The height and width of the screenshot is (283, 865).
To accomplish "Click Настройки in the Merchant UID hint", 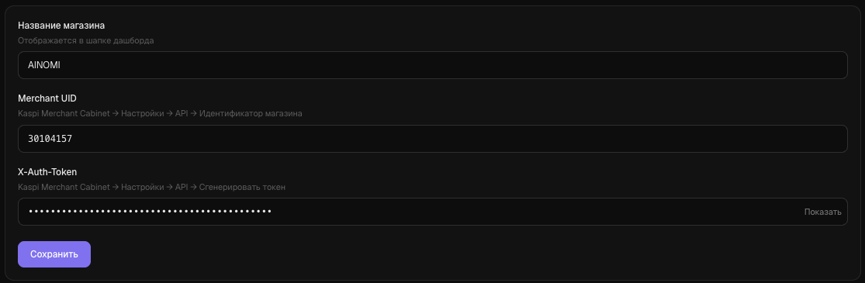I will click(142, 114).
